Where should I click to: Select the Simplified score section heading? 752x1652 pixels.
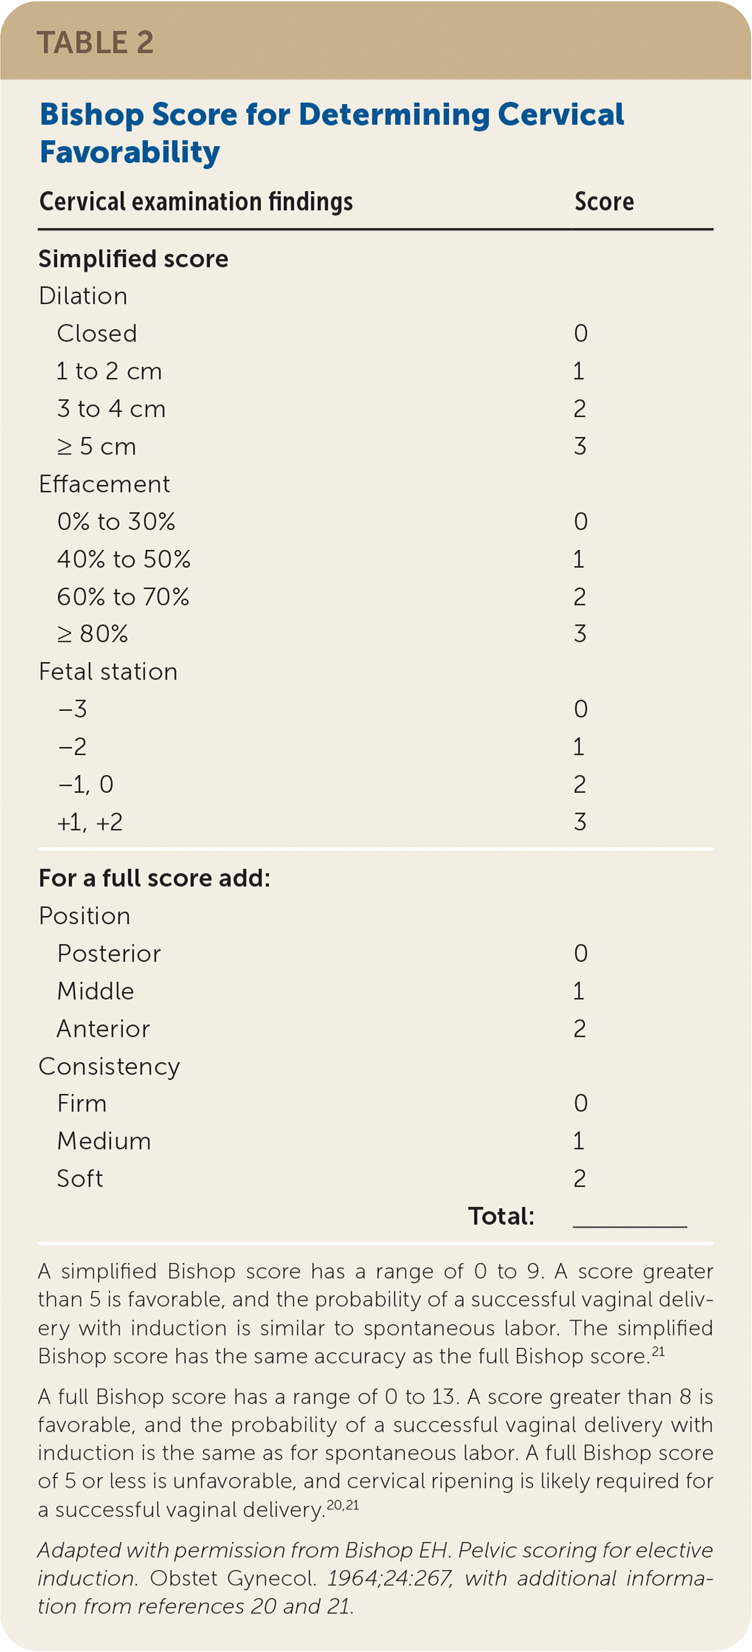pos(133,258)
